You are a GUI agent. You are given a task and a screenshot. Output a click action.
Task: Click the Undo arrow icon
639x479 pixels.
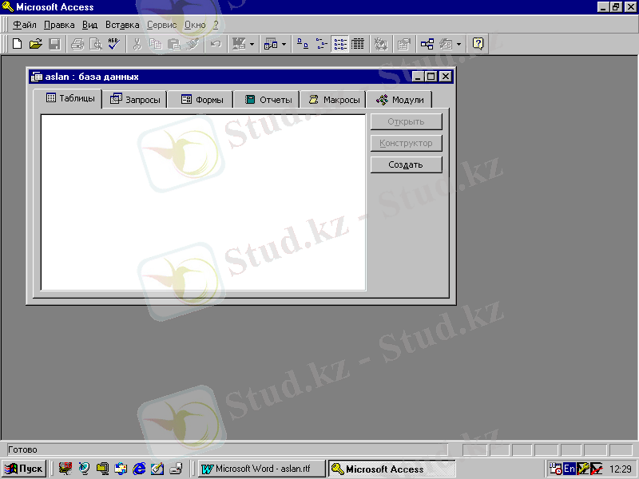[x=216, y=44]
